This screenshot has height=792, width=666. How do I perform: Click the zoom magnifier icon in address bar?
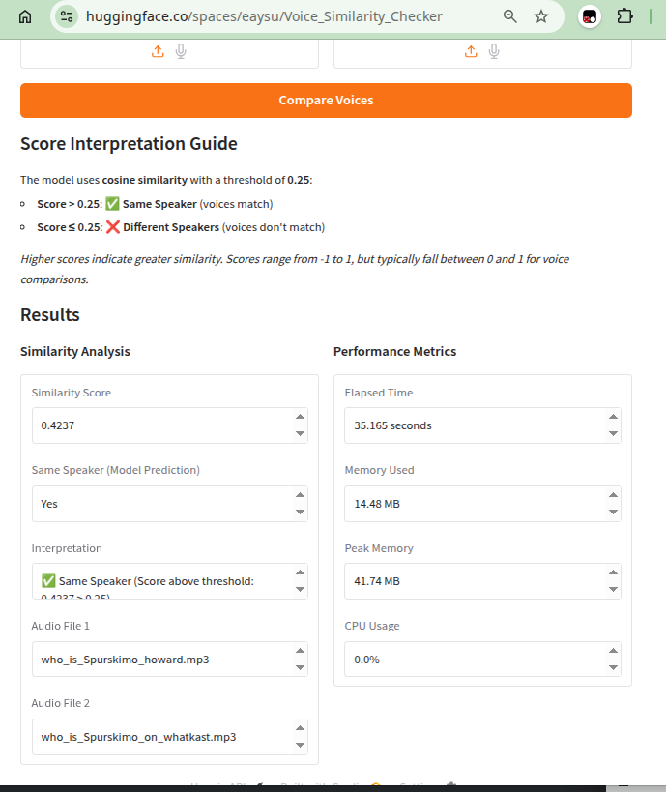point(510,16)
